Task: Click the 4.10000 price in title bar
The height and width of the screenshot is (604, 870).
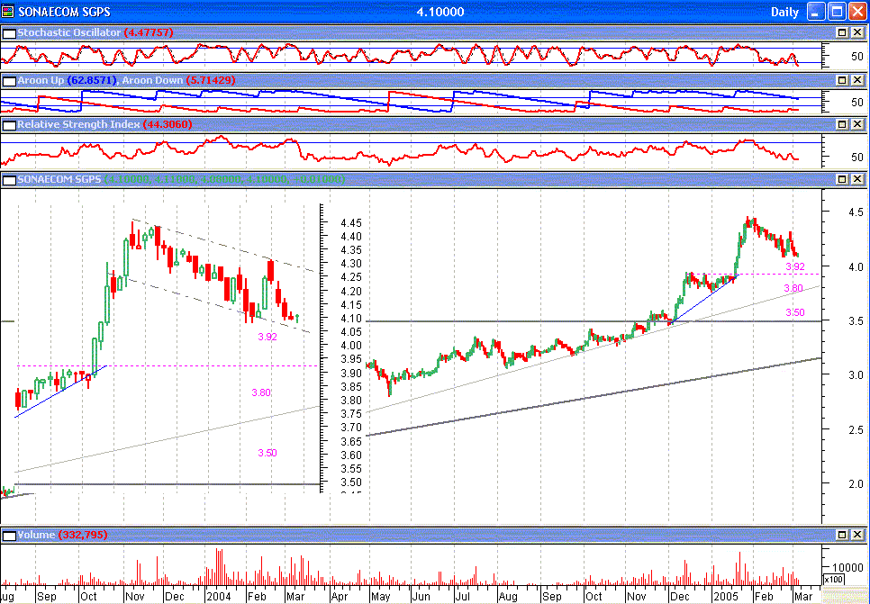Action: 440,12
